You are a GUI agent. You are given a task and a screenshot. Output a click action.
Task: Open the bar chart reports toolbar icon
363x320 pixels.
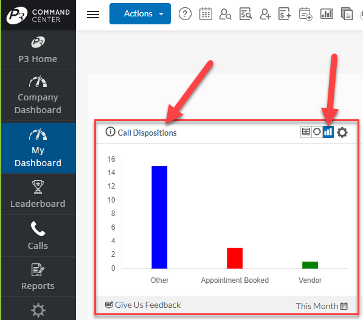point(327,14)
